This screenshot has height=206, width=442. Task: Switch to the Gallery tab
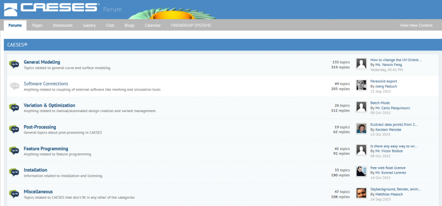pyautogui.click(x=89, y=25)
